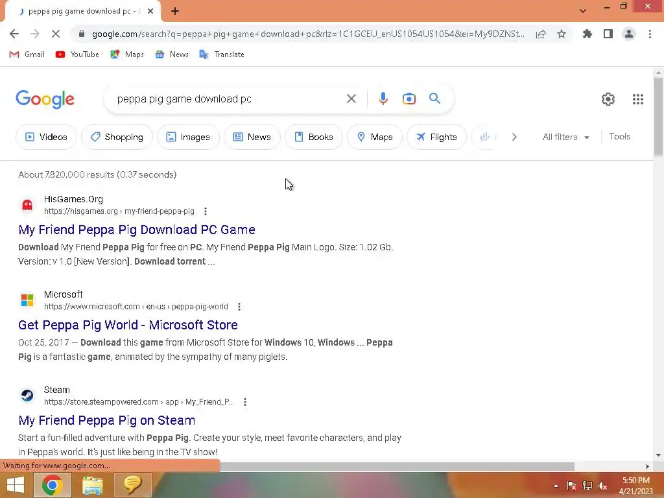
Task: Open more options for HisGames.Org result
Action: [x=206, y=211]
